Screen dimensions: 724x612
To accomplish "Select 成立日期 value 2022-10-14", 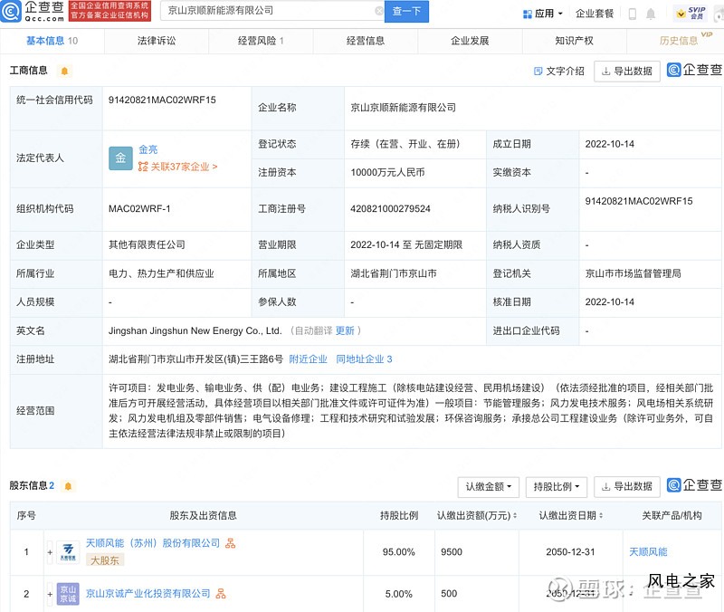I will [x=609, y=144].
